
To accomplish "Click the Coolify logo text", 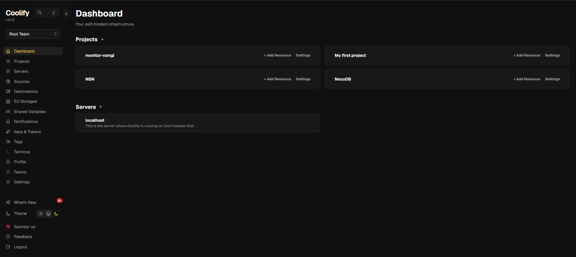I will (x=17, y=13).
